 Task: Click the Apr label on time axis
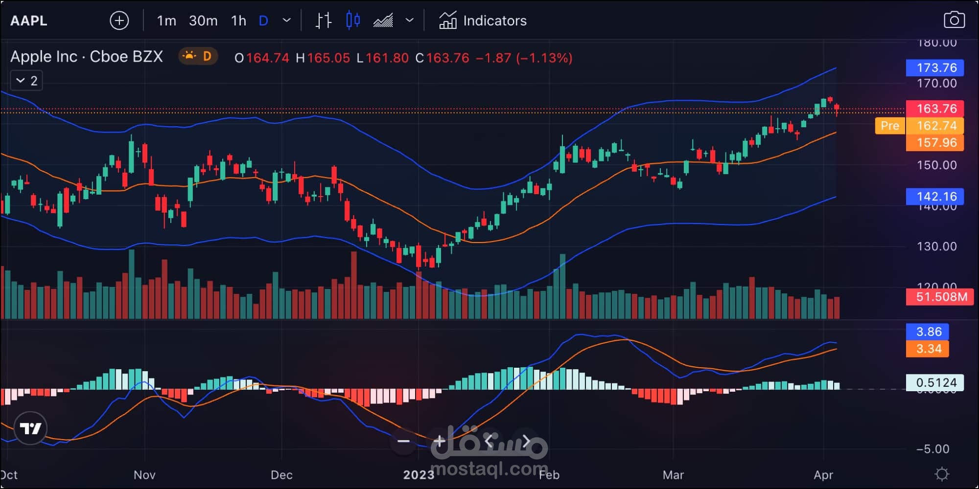click(823, 475)
